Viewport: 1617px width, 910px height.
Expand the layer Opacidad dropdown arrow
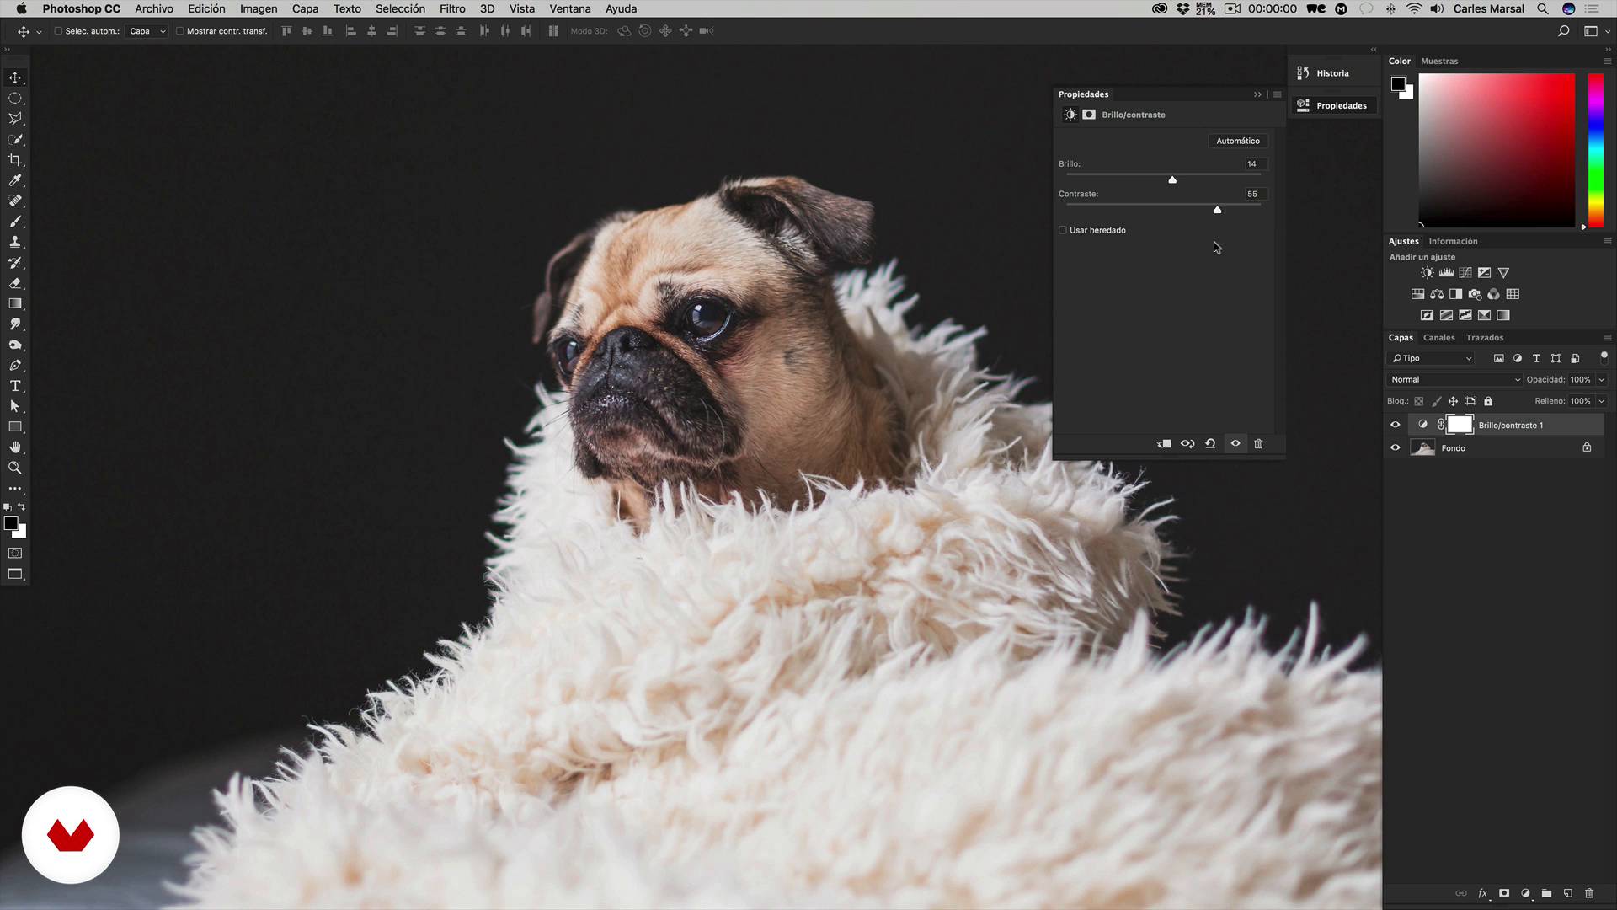click(1602, 380)
